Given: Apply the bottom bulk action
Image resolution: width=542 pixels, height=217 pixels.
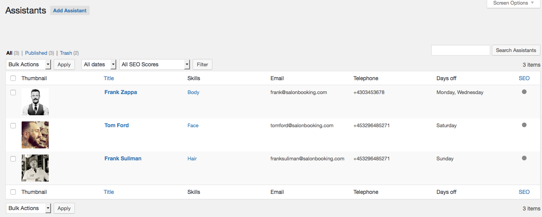Looking at the screenshot, I should pyautogui.click(x=64, y=208).
